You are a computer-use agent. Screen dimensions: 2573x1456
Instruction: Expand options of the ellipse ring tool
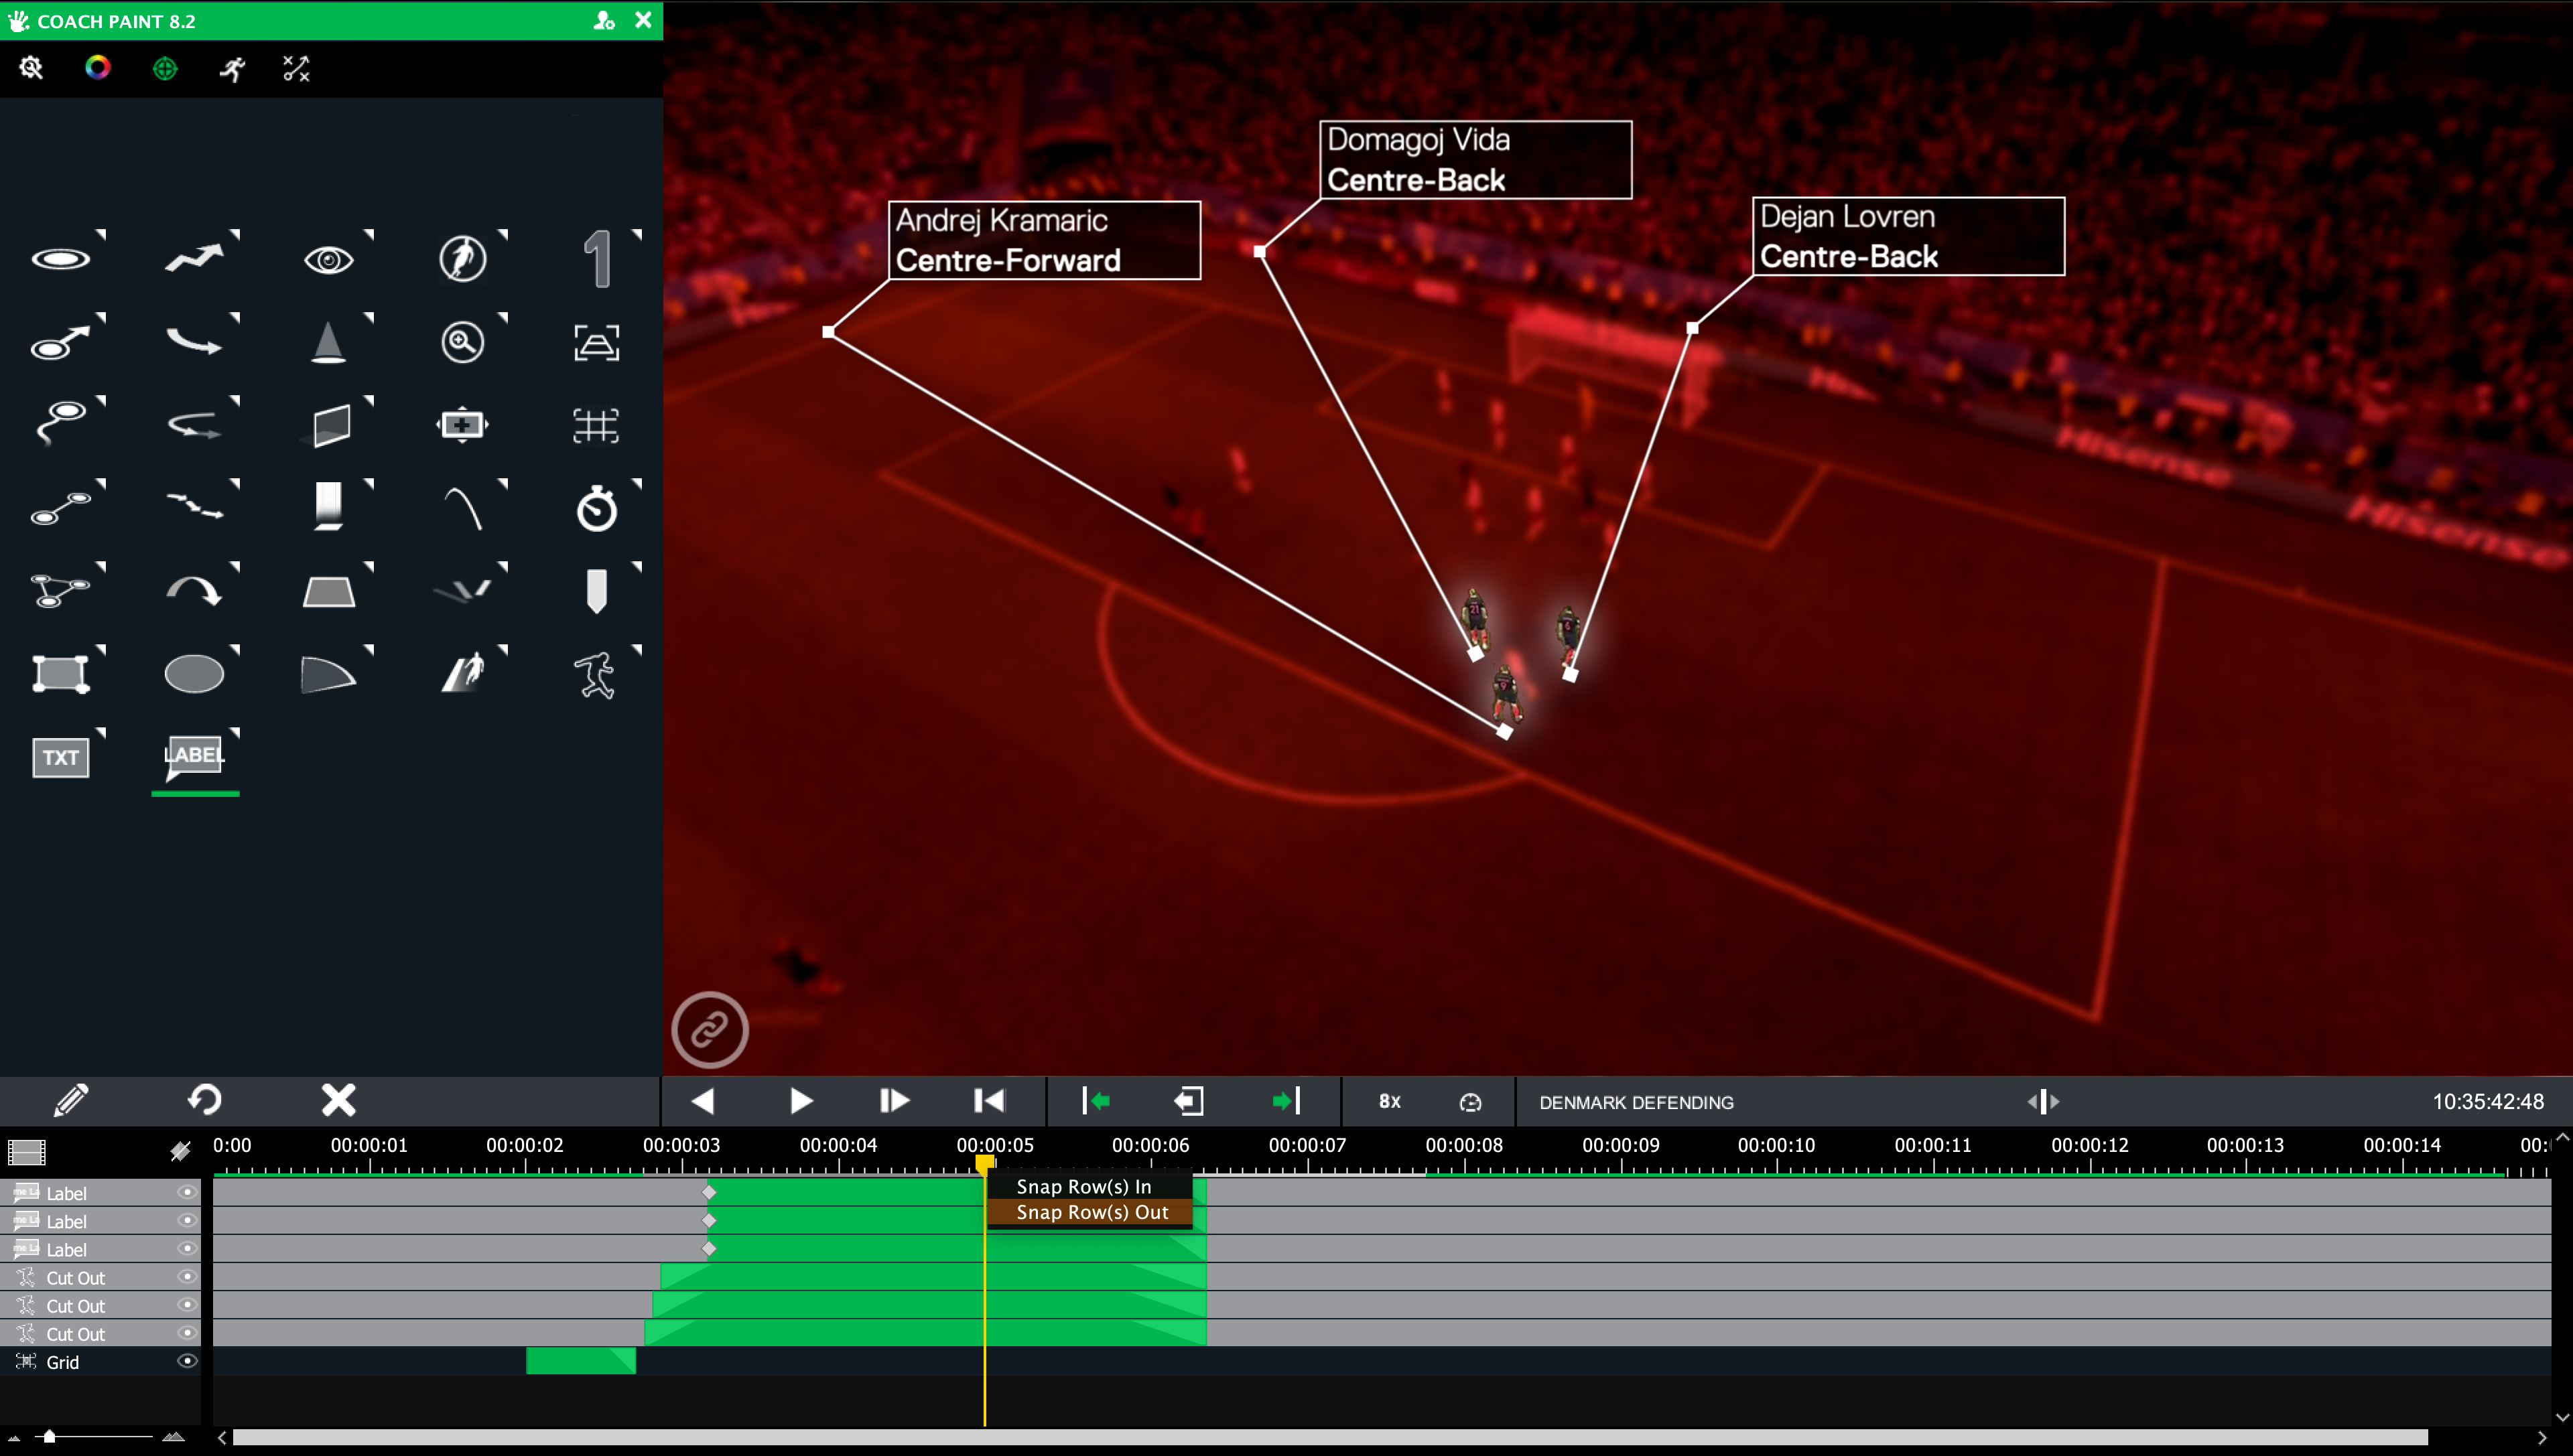point(101,234)
